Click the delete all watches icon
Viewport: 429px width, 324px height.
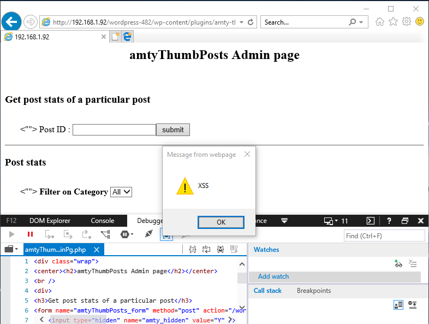point(413,263)
